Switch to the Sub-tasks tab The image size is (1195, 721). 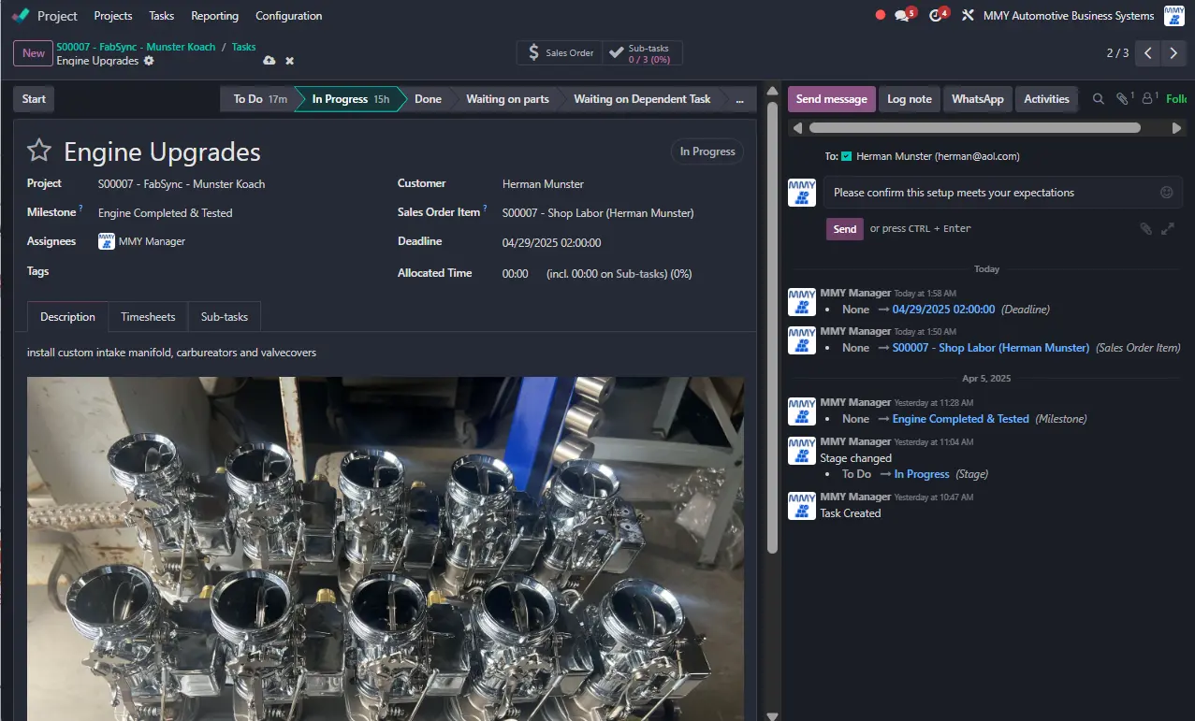pos(225,317)
